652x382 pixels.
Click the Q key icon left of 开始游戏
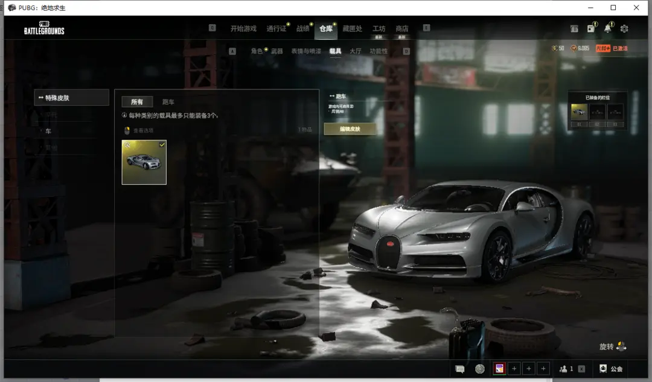pyautogui.click(x=212, y=28)
